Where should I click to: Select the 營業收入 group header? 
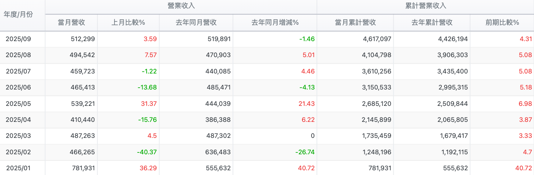click(181, 6)
